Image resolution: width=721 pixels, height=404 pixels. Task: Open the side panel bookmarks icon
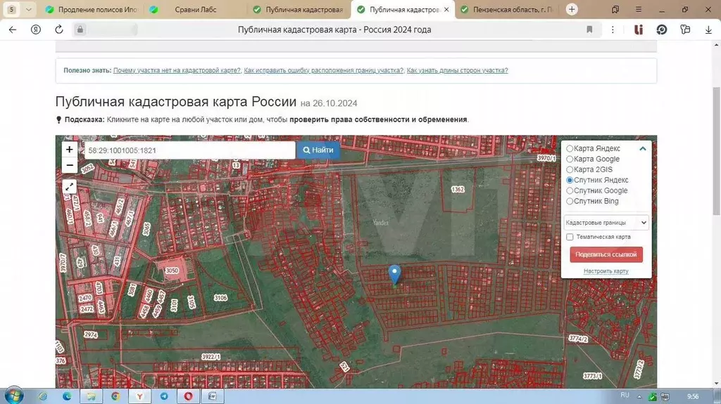(x=615, y=9)
